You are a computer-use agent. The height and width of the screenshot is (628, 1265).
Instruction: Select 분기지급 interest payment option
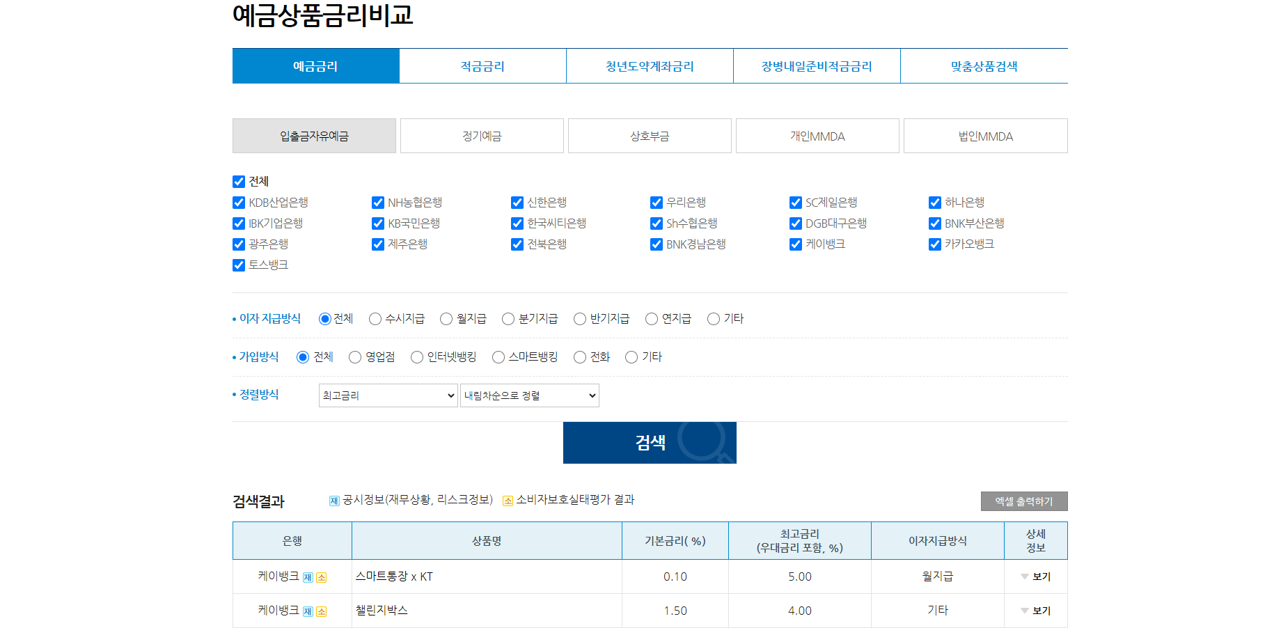click(x=508, y=319)
